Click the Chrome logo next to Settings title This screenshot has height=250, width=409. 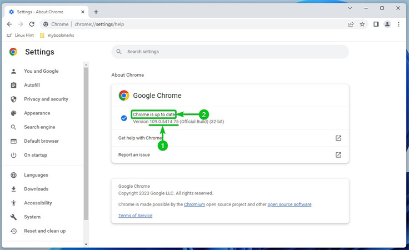tap(13, 52)
